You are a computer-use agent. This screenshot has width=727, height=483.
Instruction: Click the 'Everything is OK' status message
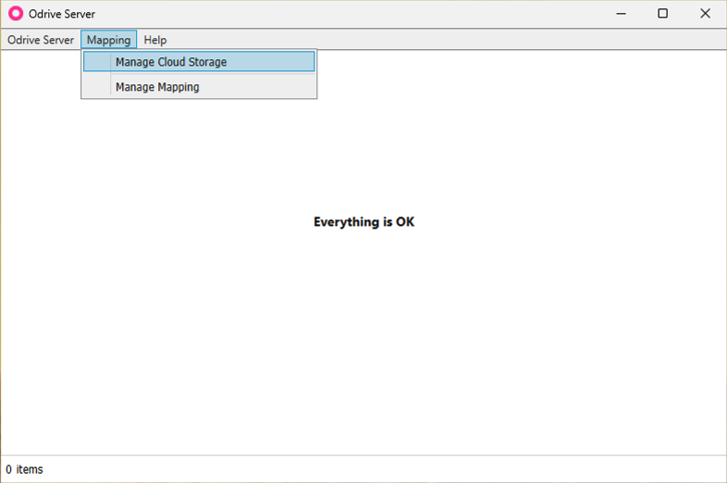point(364,222)
